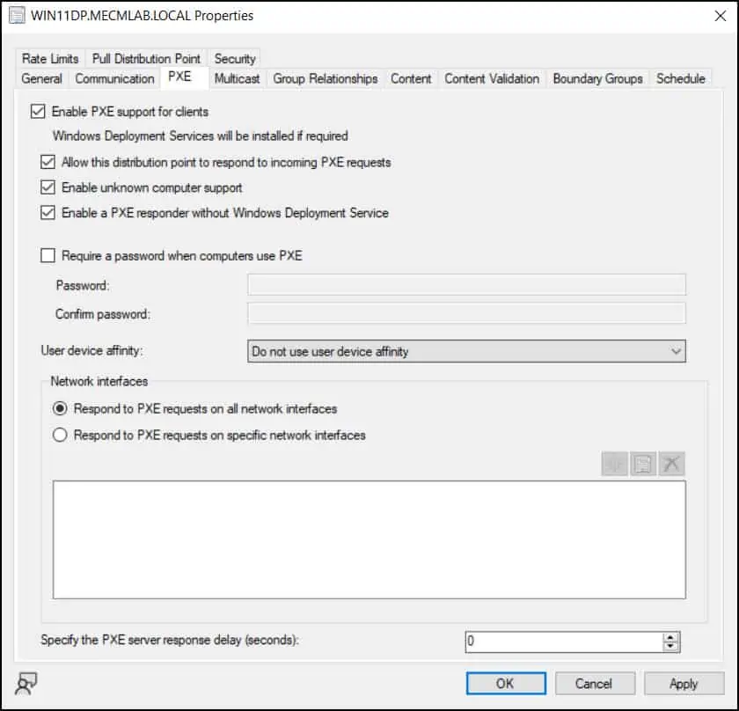The image size is (739, 711).
Task: Click the PXE response delay input field
Action: point(563,641)
